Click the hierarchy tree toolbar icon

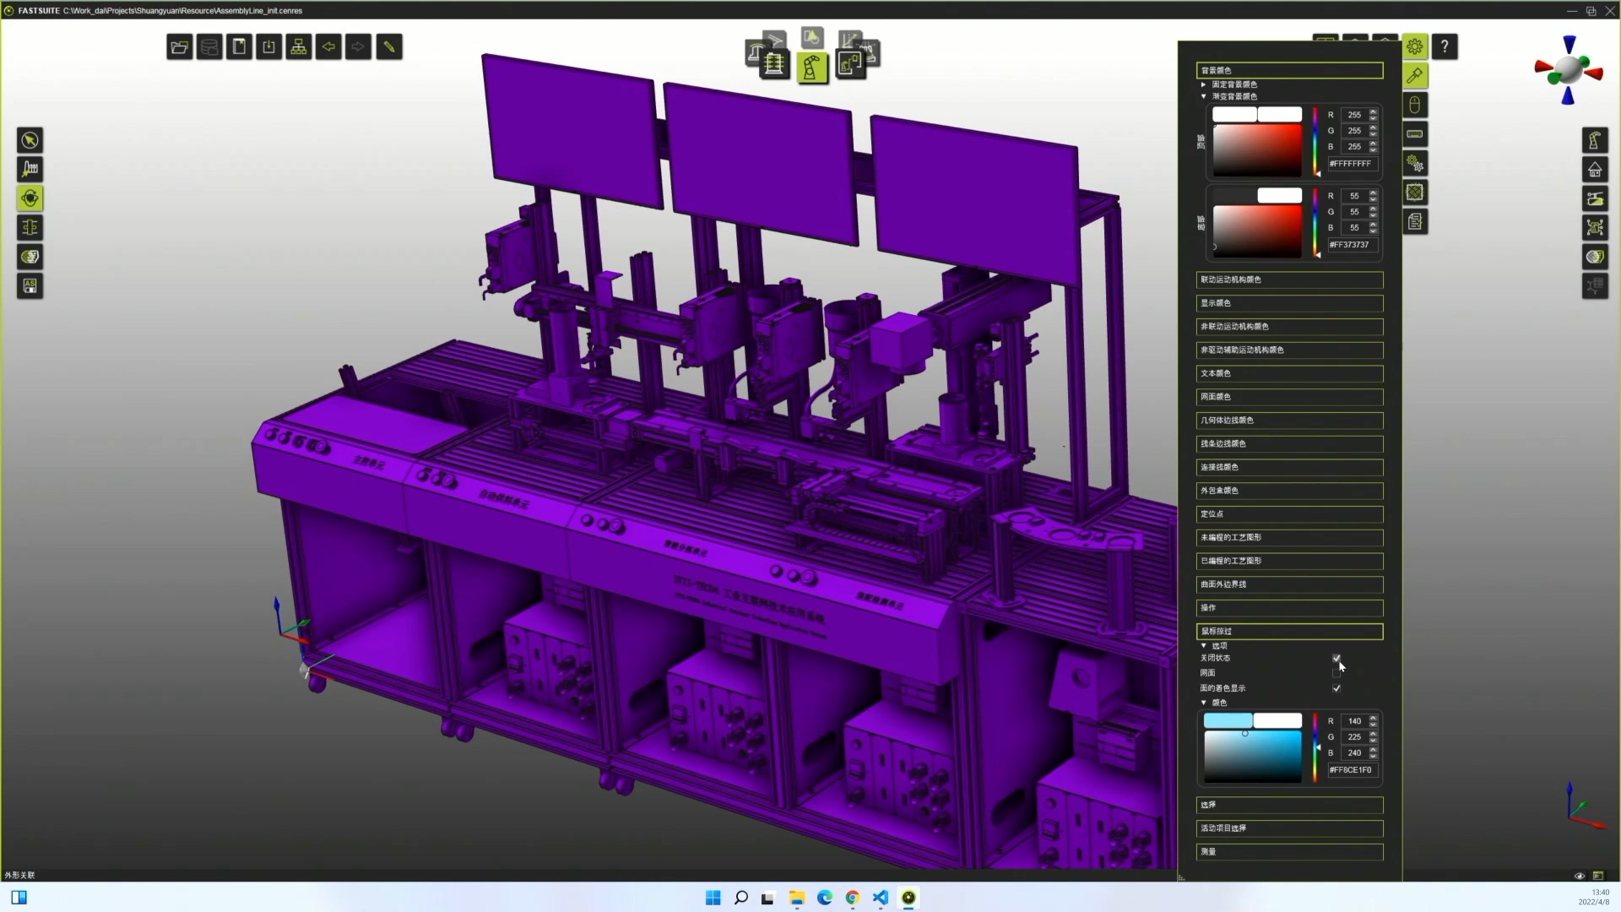(299, 47)
